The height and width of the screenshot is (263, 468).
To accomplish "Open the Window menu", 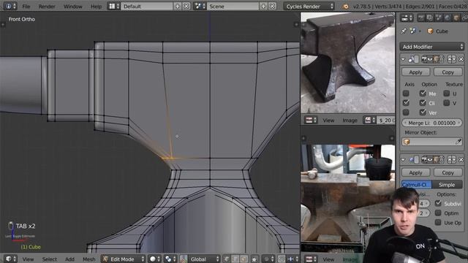I will [x=73, y=7].
